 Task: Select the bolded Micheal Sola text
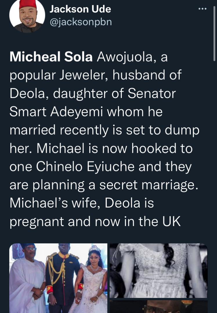tap(51, 57)
